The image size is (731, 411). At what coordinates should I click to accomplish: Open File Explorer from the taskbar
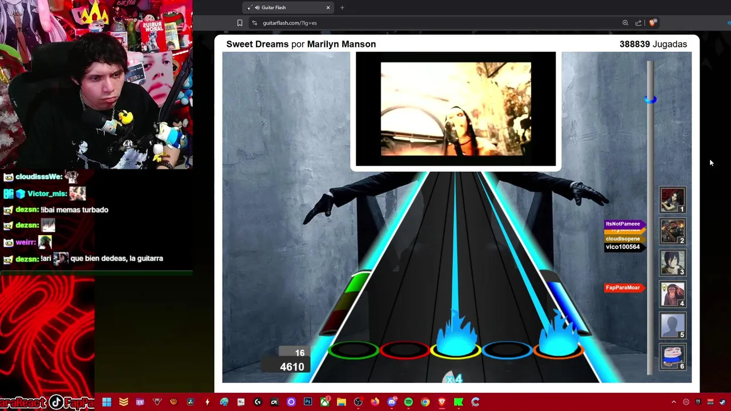coord(341,402)
